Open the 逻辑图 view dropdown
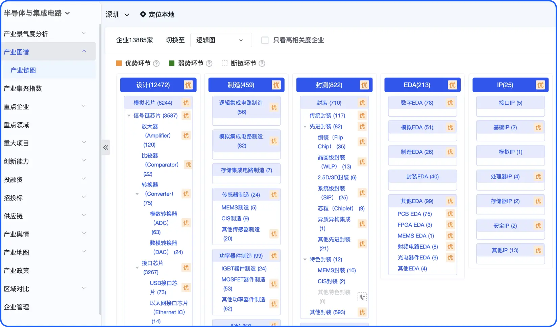 coord(221,40)
